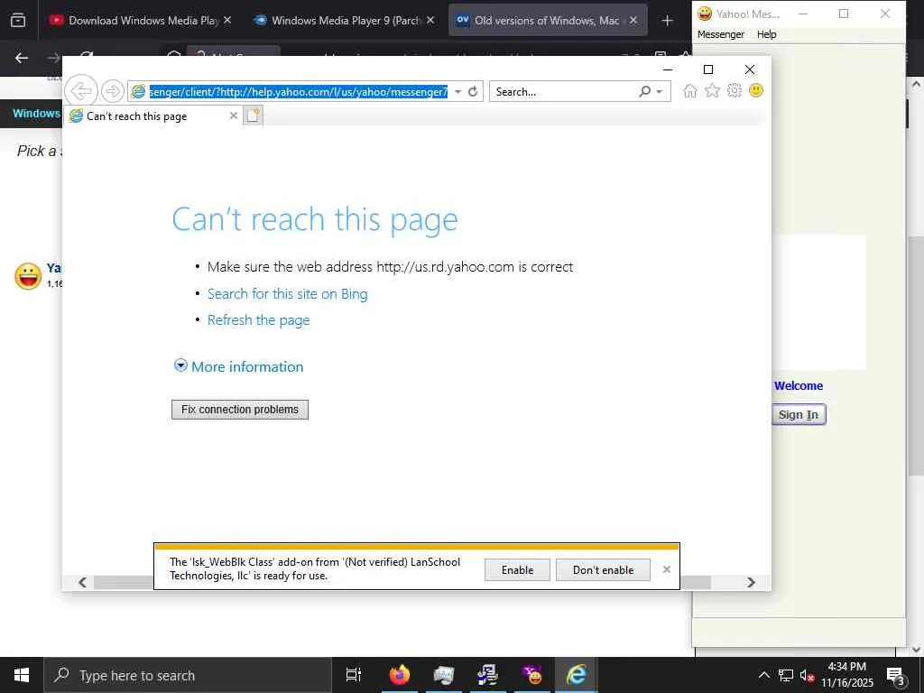Open Help menu in Yahoo! Messenger

(x=767, y=34)
